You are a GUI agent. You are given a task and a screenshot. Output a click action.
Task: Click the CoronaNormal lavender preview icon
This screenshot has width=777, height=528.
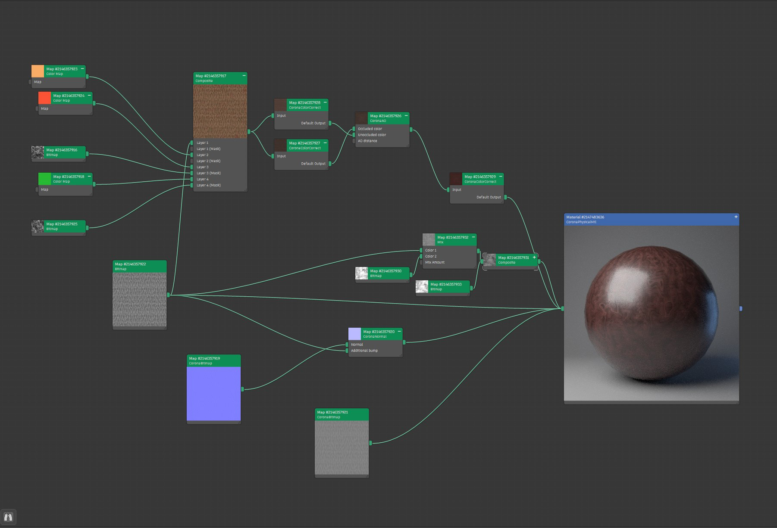pos(354,334)
